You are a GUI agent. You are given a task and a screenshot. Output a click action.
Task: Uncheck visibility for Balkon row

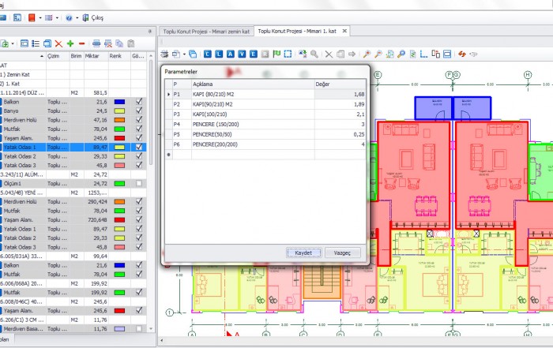(139, 102)
